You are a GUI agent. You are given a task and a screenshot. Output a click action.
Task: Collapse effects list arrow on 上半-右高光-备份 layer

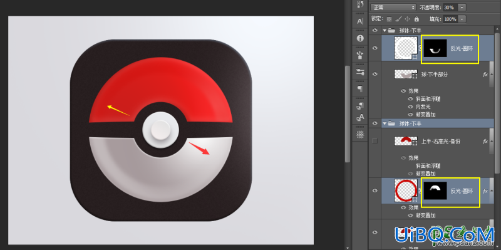pyautogui.click(x=492, y=141)
